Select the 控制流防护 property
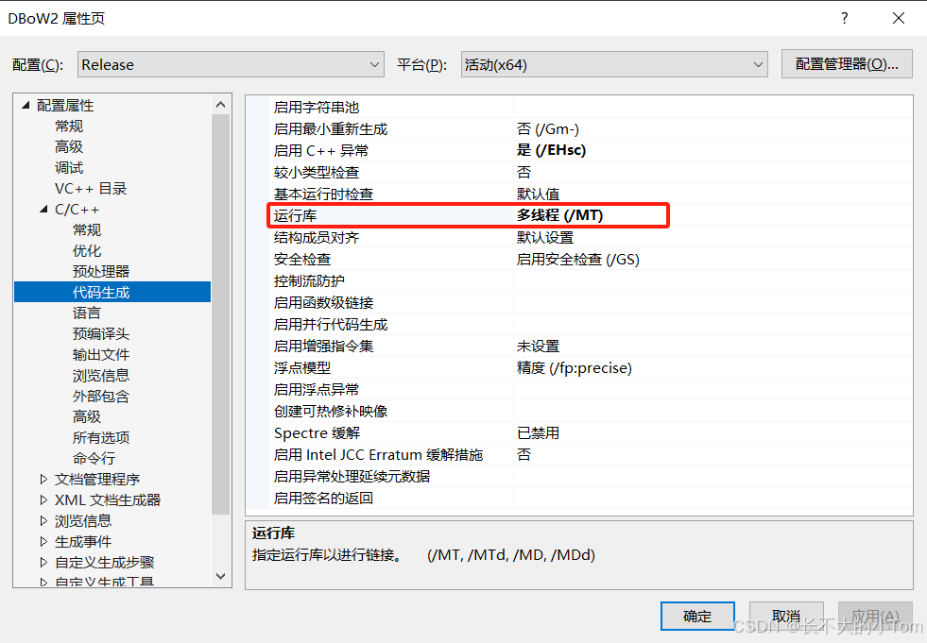The width and height of the screenshot is (927, 643). [309, 281]
